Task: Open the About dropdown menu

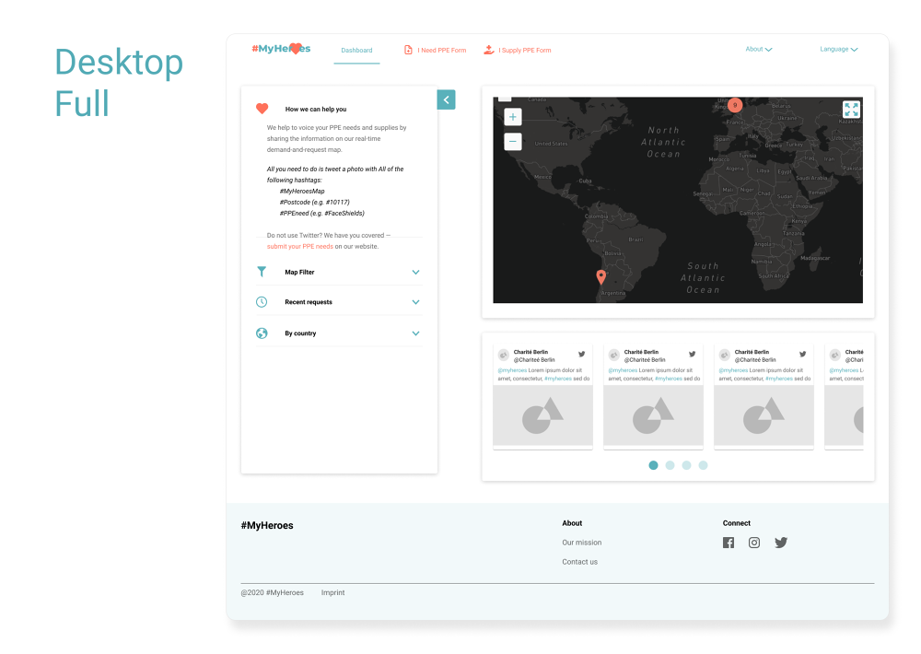Action: (758, 50)
